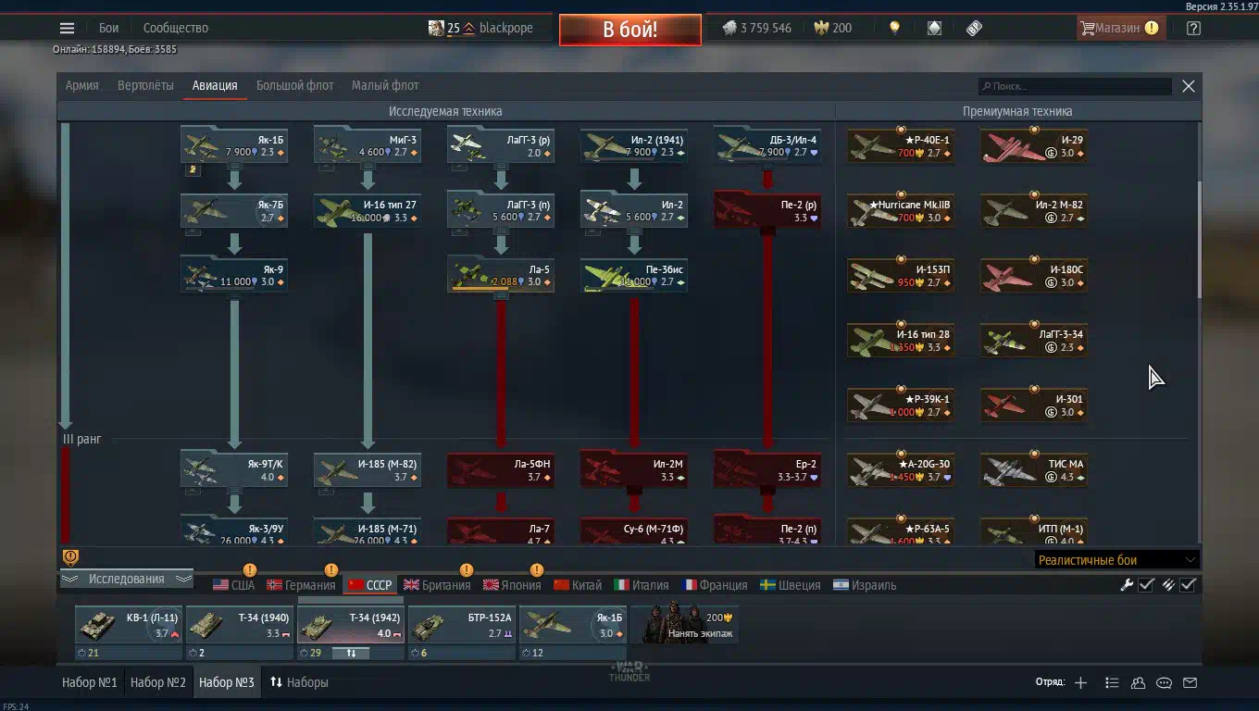
Task: Open the mail envelope icon
Action: coord(1190,682)
